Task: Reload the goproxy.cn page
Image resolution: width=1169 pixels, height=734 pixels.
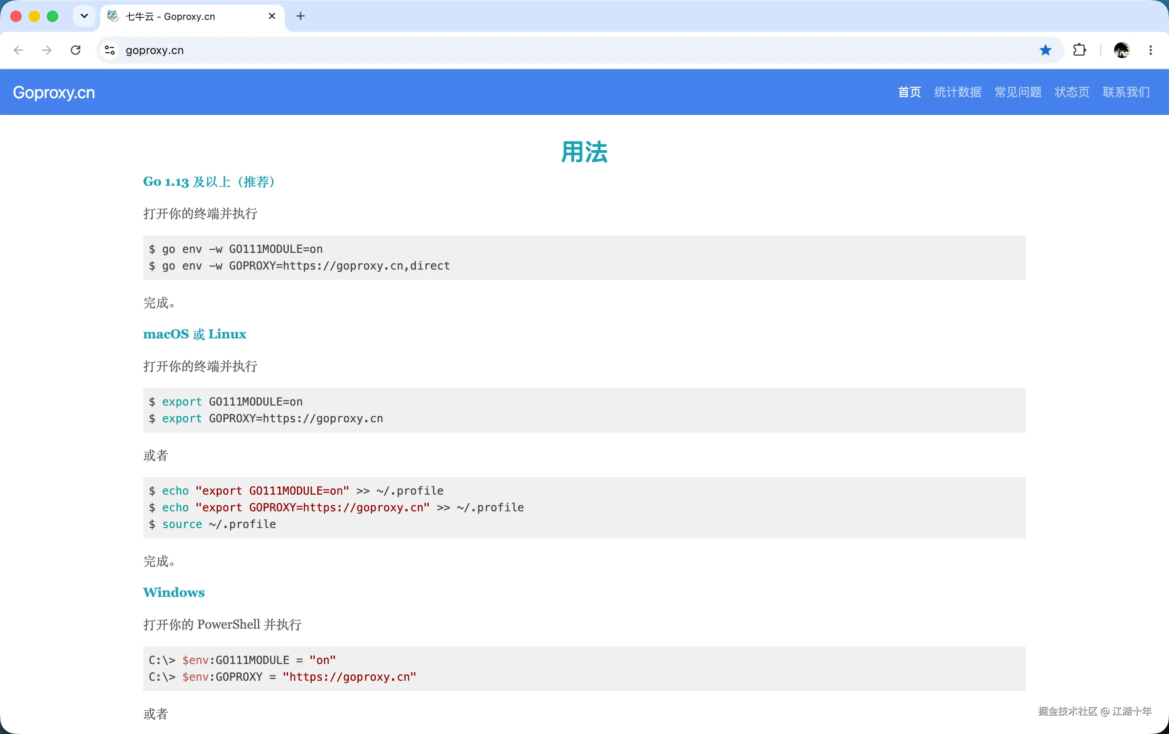Action: tap(76, 50)
